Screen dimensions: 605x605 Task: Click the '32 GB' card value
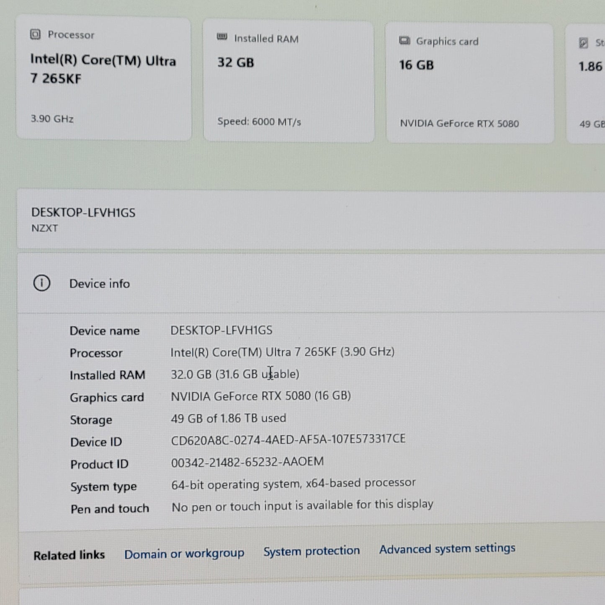coord(236,63)
